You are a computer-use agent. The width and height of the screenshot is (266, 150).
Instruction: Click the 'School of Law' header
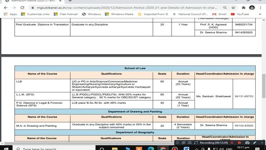(x=135, y=68)
